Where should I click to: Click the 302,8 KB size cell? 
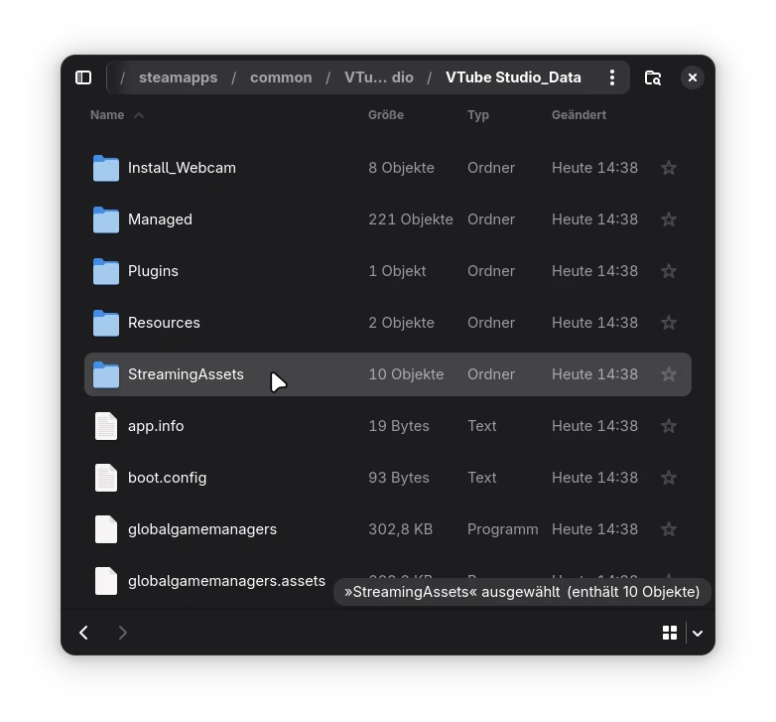click(400, 529)
